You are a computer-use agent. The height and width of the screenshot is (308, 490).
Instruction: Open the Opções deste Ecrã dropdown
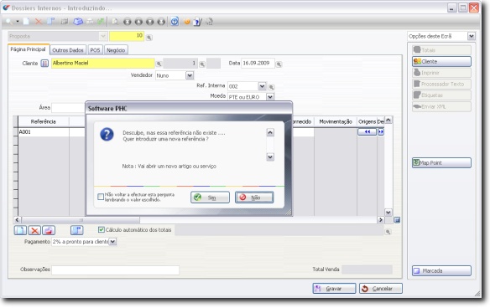[x=472, y=36]
